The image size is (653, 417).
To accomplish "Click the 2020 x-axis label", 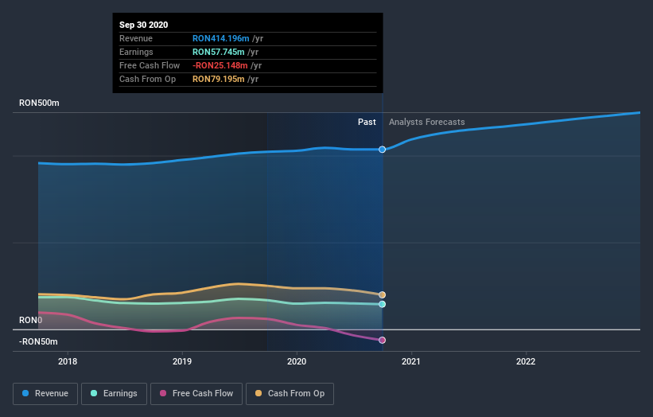I will 297,361.
